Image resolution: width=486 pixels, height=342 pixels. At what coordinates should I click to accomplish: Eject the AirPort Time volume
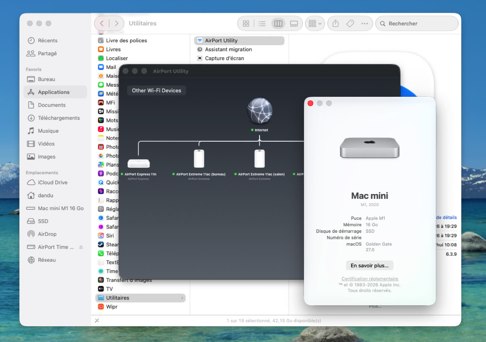click(81, 247)
